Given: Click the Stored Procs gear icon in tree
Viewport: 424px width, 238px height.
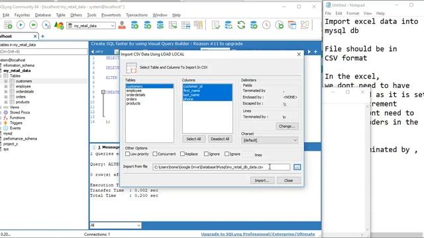Looking at the screenshot, I should pyautogui.click(x=6, y=112).
